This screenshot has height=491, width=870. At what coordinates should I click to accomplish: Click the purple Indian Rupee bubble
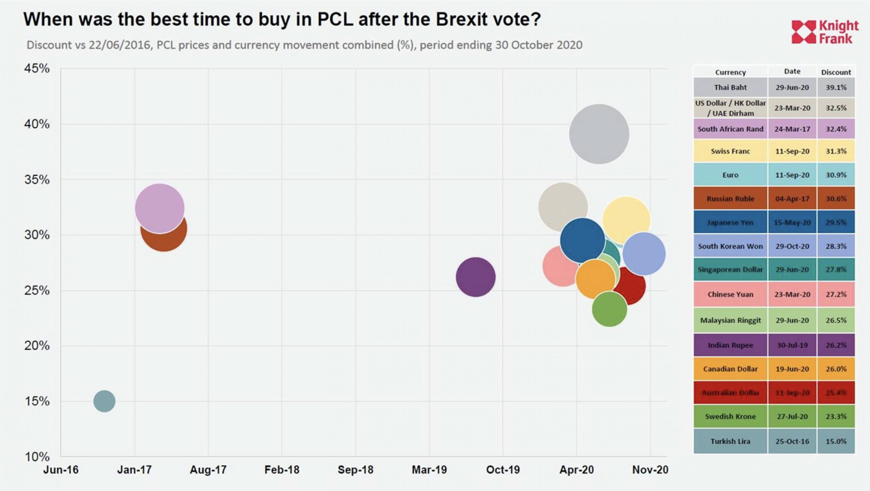coord(475,277)
